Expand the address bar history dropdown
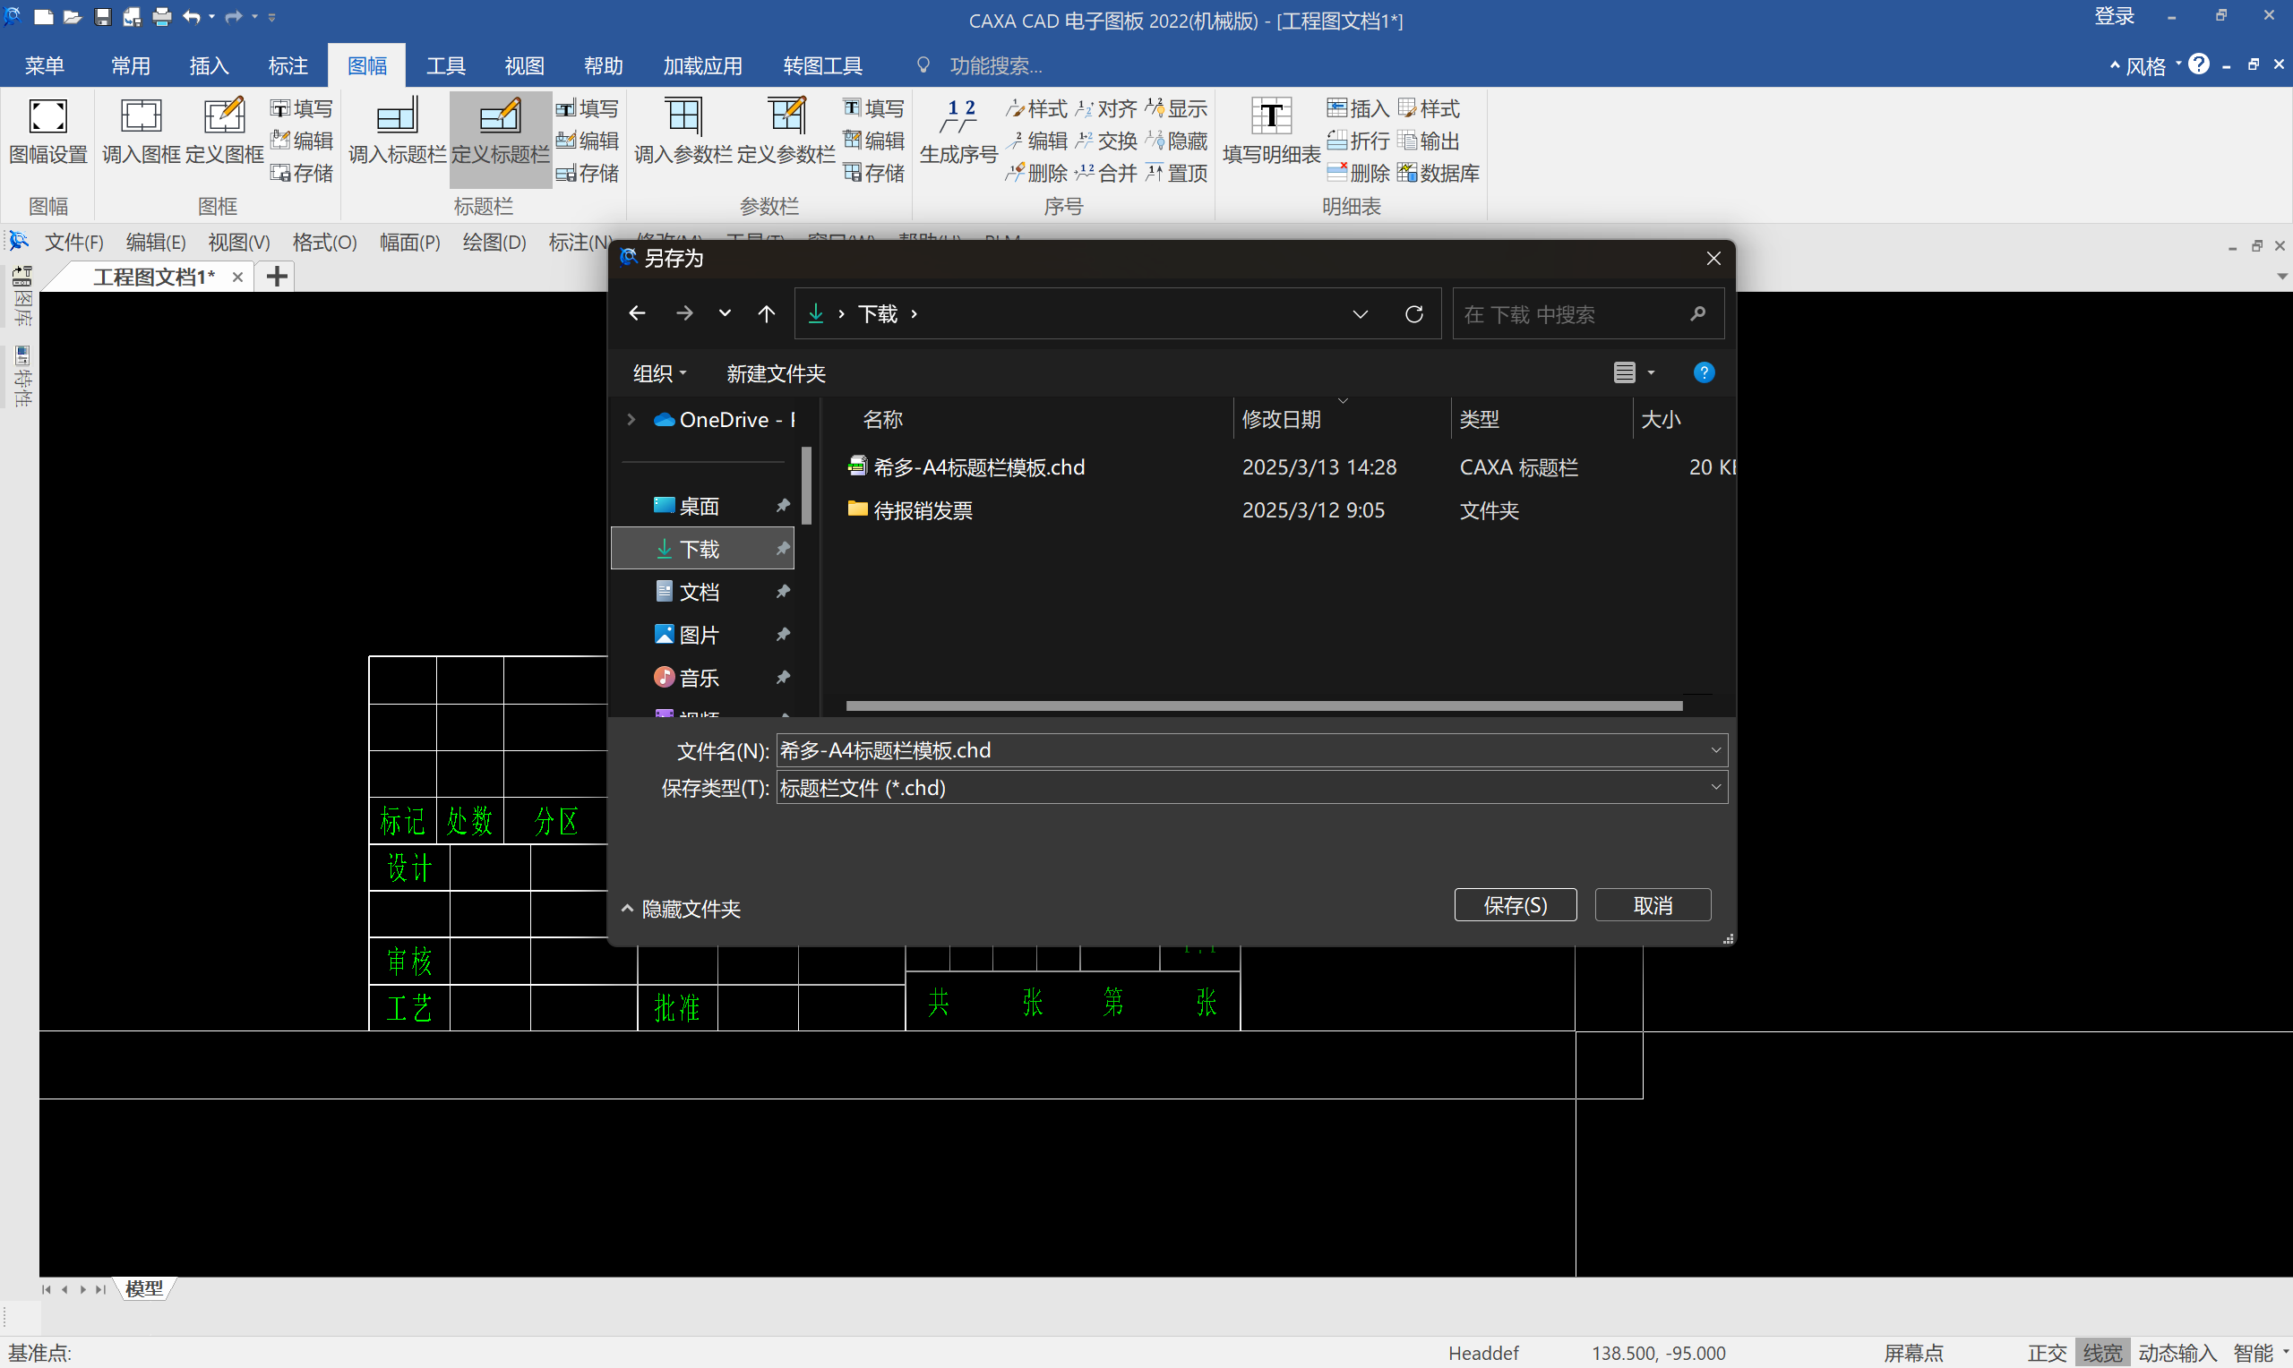 [1360, 314]
